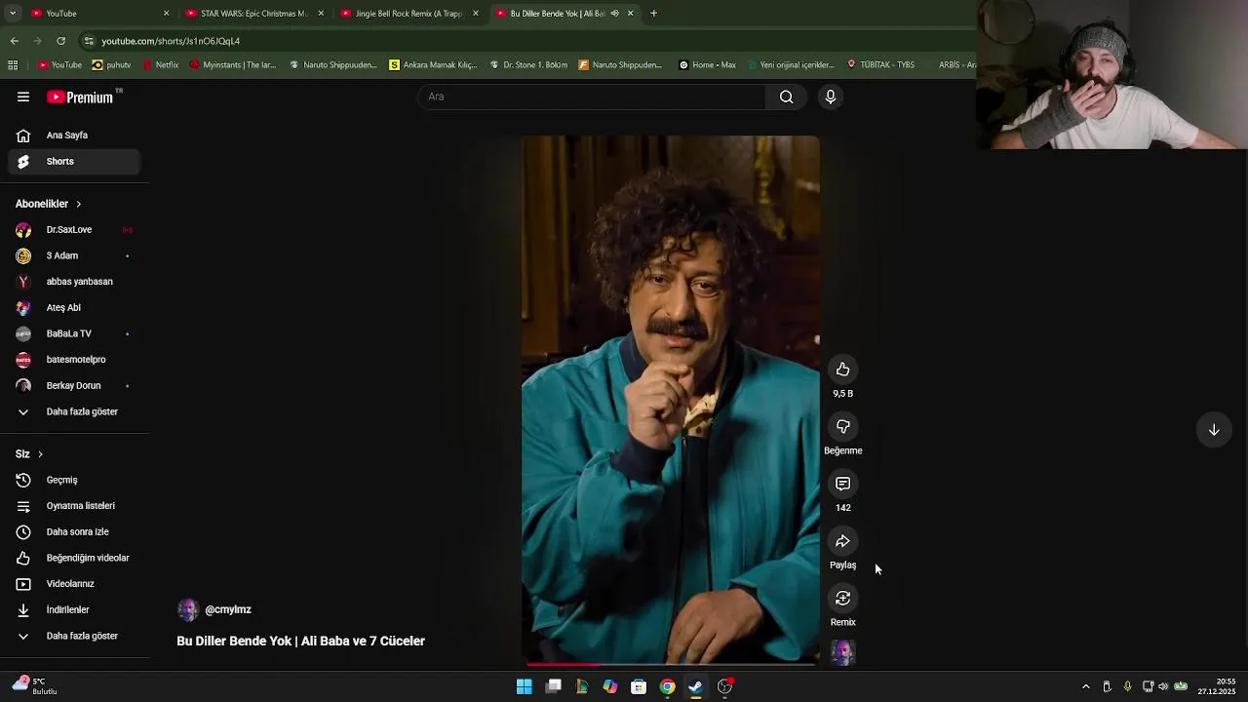Viewport: 1248px width, 702px height.
Task: Click the @cmylmz avatar beside the title
Action: tap(188, 609)
